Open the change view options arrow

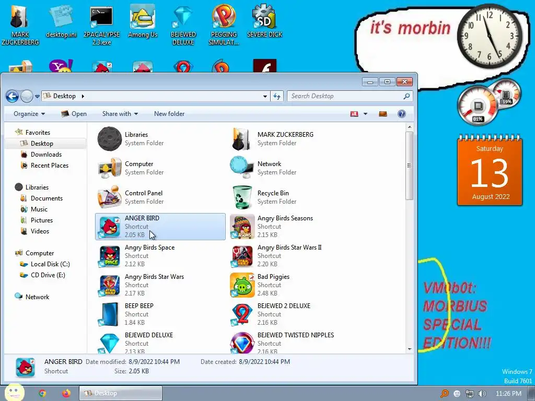tap(365, 114)
